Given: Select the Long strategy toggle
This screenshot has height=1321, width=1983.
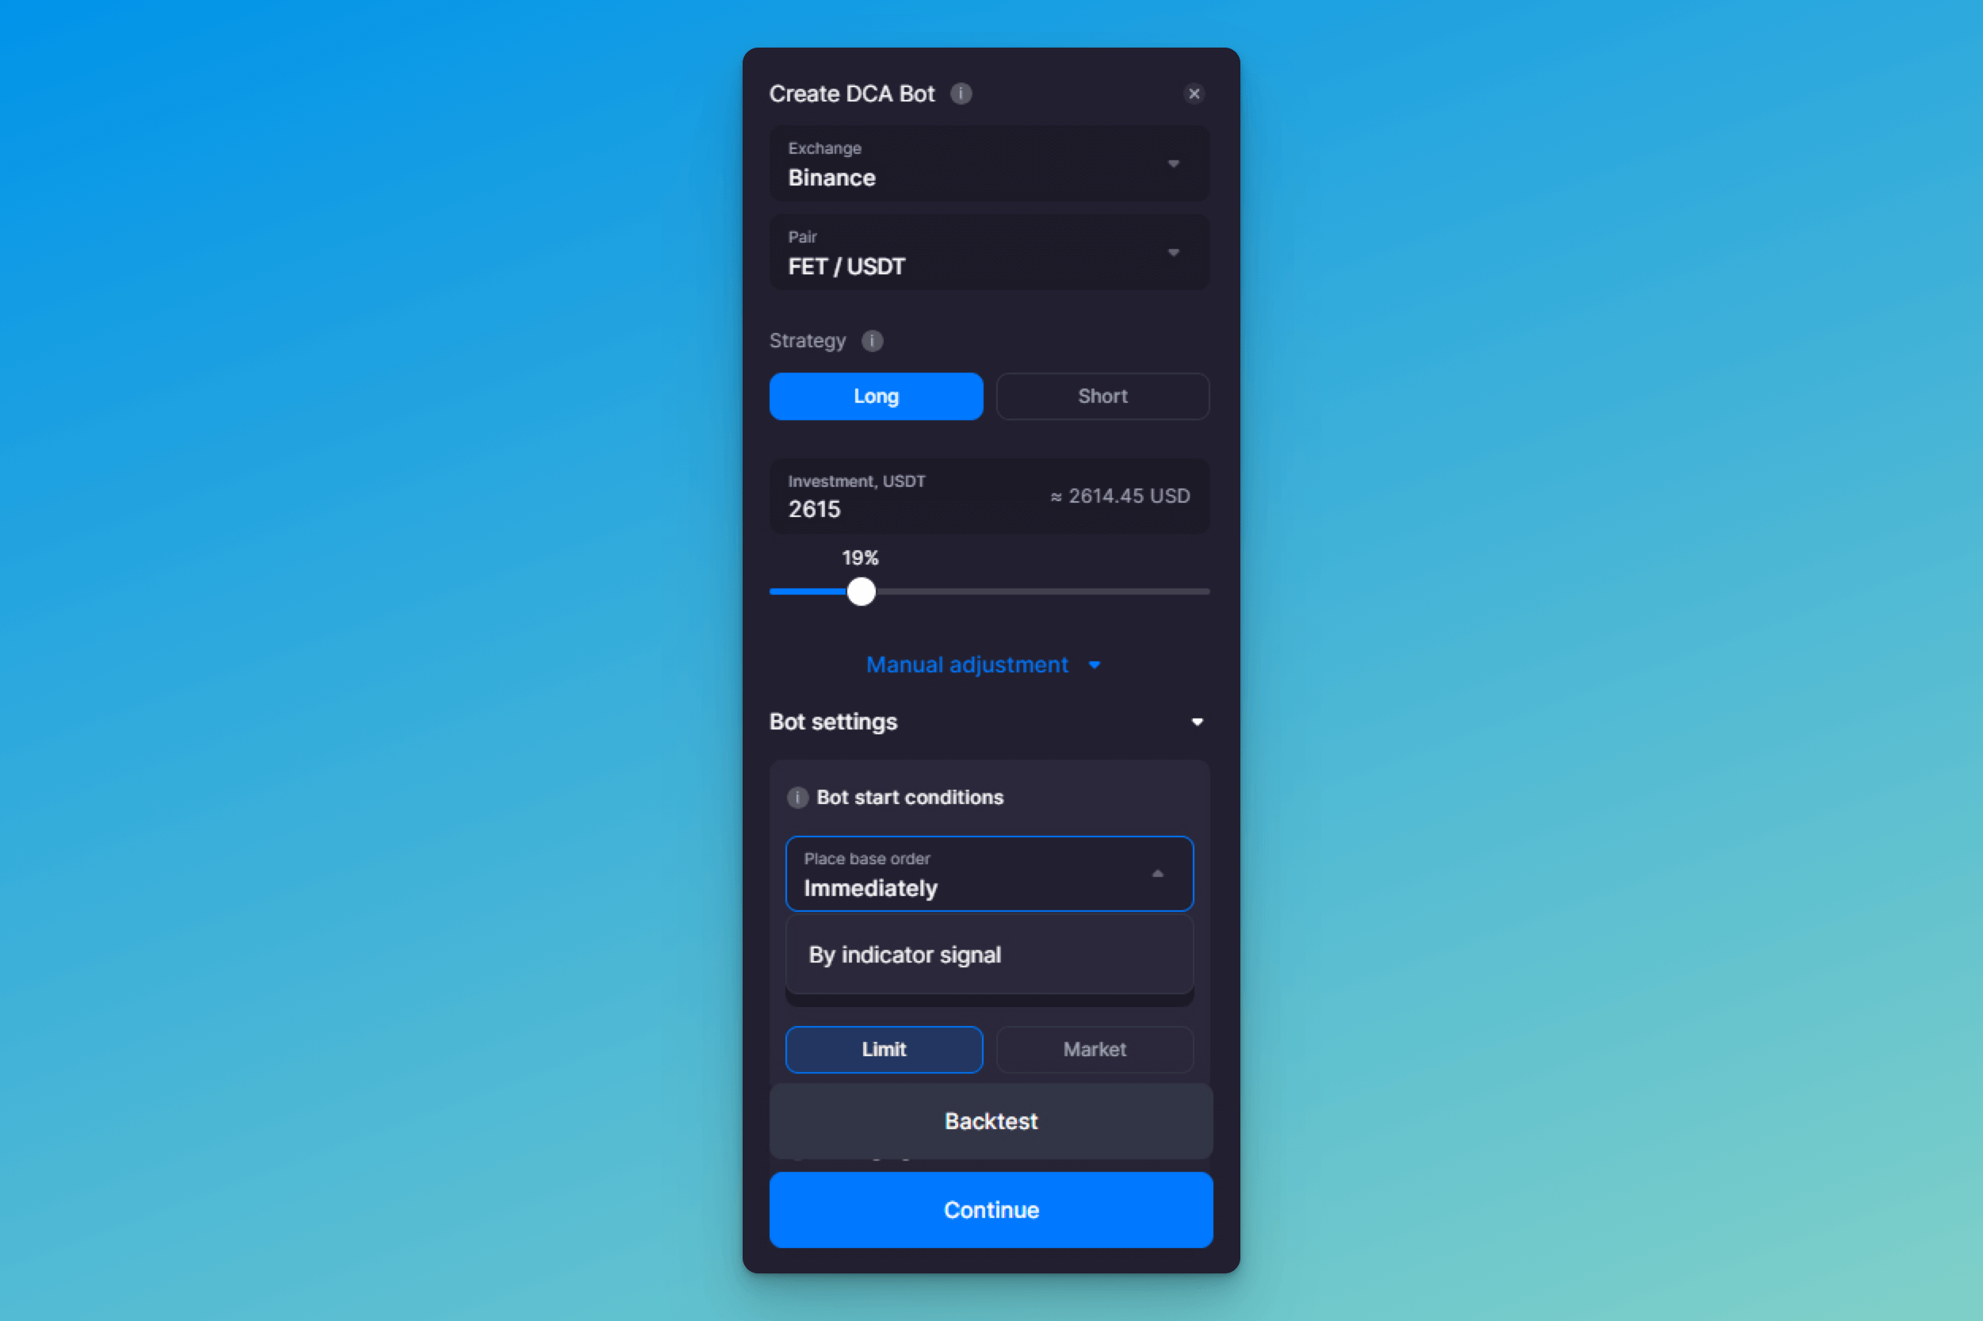Looking at the screenshot, I should point(873,395).
